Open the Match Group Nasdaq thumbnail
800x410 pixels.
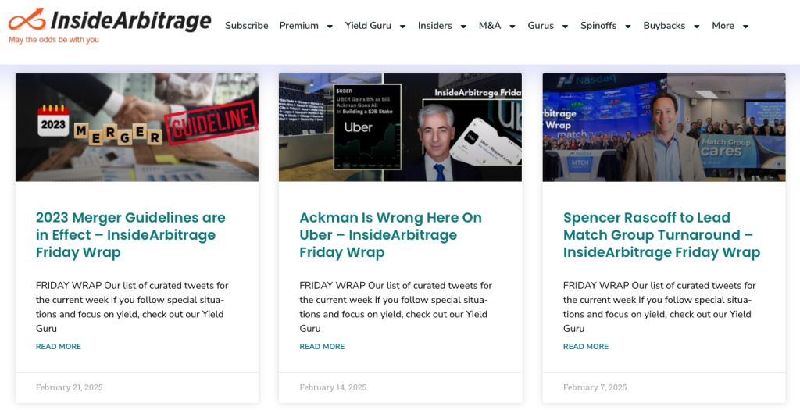pos(664,127)
